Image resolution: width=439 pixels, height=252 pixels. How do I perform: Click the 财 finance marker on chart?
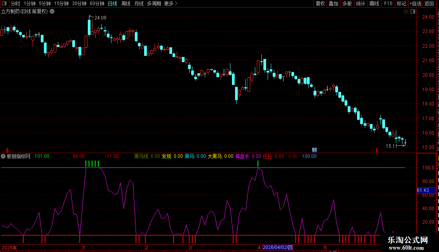(314, 150)
